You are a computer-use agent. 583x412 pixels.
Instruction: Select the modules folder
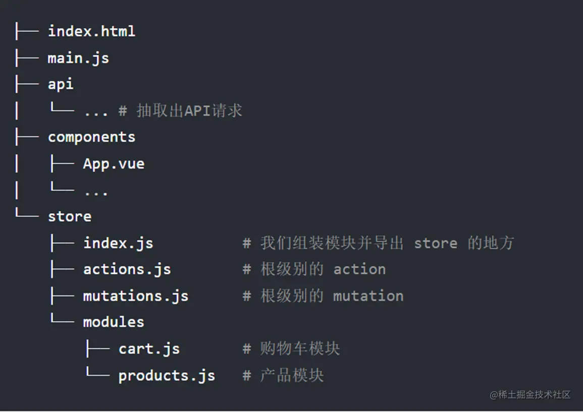point(114,322)
